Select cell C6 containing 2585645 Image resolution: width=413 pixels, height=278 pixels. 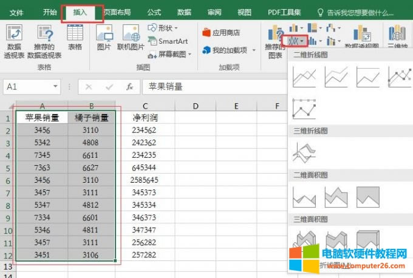click(145, 180)
